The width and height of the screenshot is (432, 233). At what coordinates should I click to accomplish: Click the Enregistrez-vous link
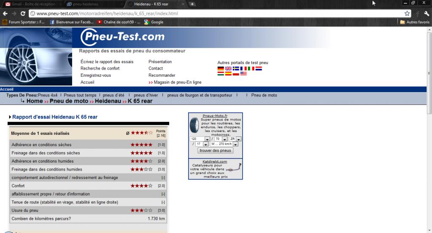pyautogui.click(x=96, y=75)
